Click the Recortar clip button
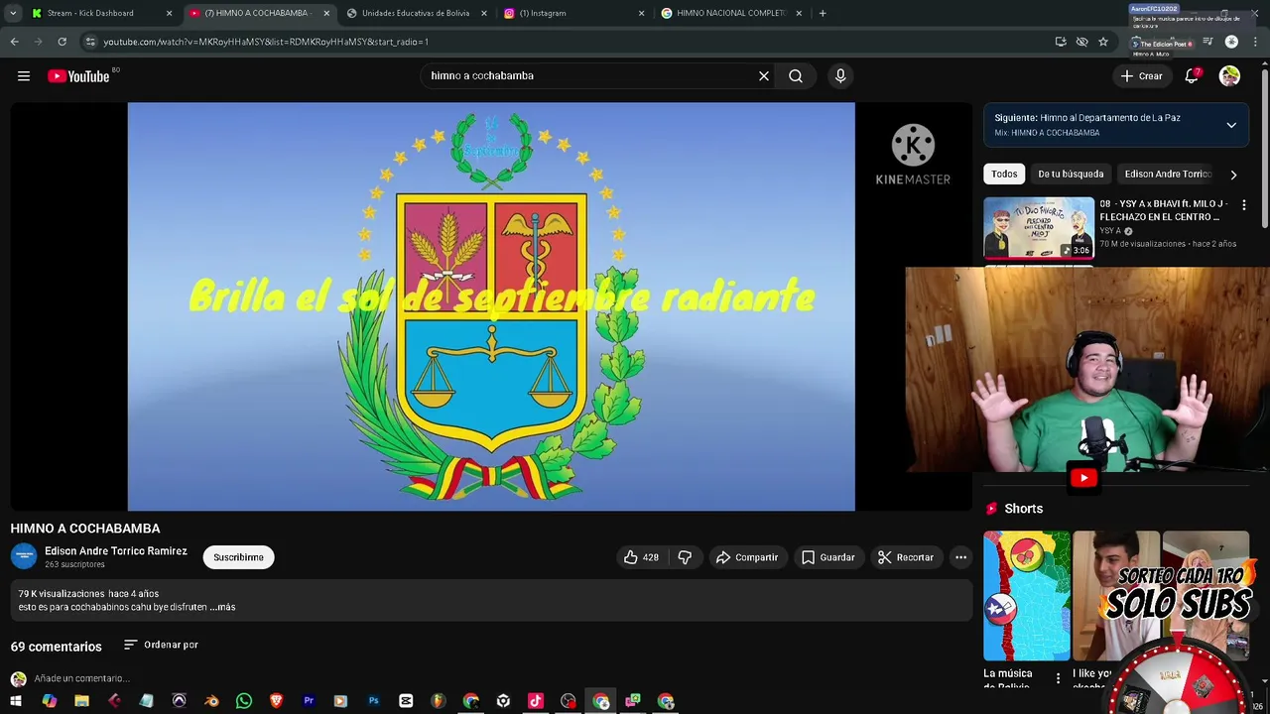This screenshot has height=714, width=1270. pyautogui.click(x=905, y=557)
